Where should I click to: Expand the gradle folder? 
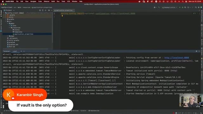(6, 19)
